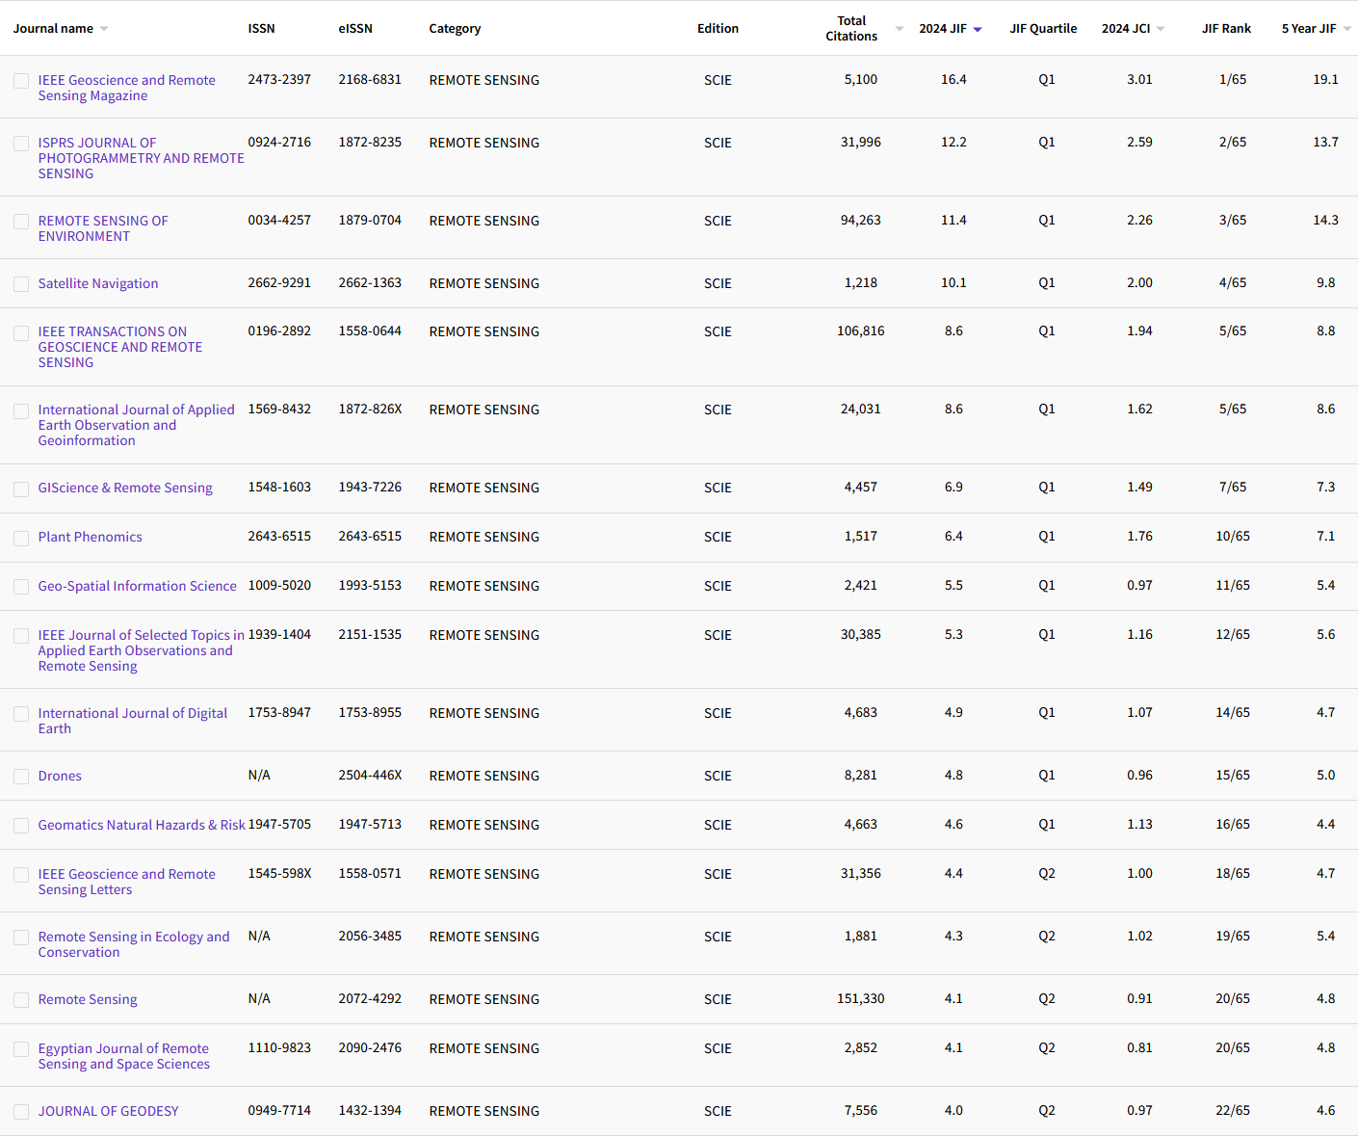Check International Journal of Digital Earth row
The image size is (1358, 1136).
tap(21, 714)
